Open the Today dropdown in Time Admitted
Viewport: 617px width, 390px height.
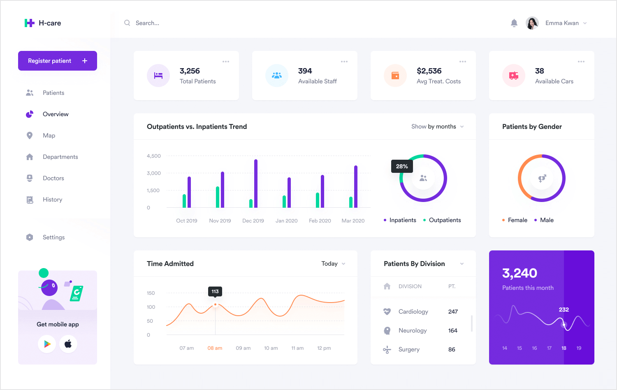click(x=333, y=264)
